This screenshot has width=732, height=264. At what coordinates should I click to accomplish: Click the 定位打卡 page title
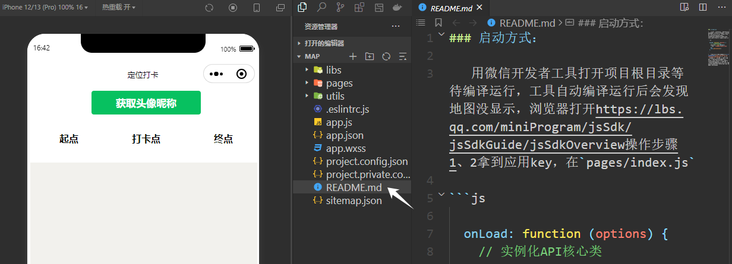tap(143, 75)
